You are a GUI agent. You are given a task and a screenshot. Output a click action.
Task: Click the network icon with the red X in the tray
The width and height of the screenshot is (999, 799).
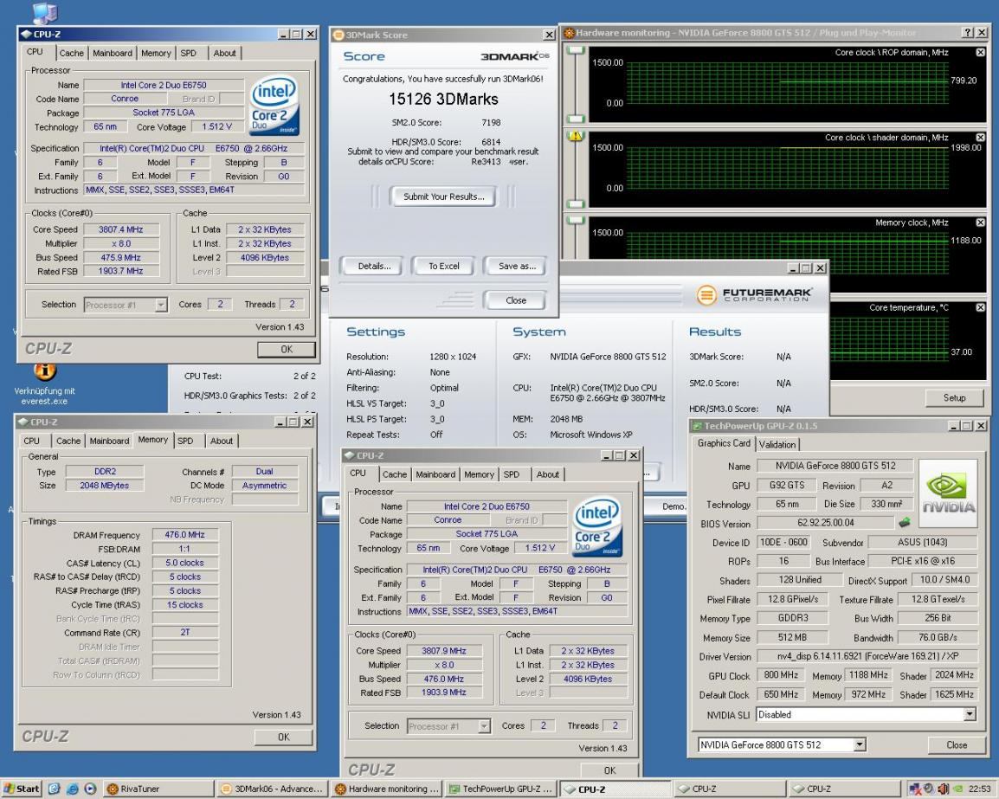pyautogui.click(x=916, y=789)
